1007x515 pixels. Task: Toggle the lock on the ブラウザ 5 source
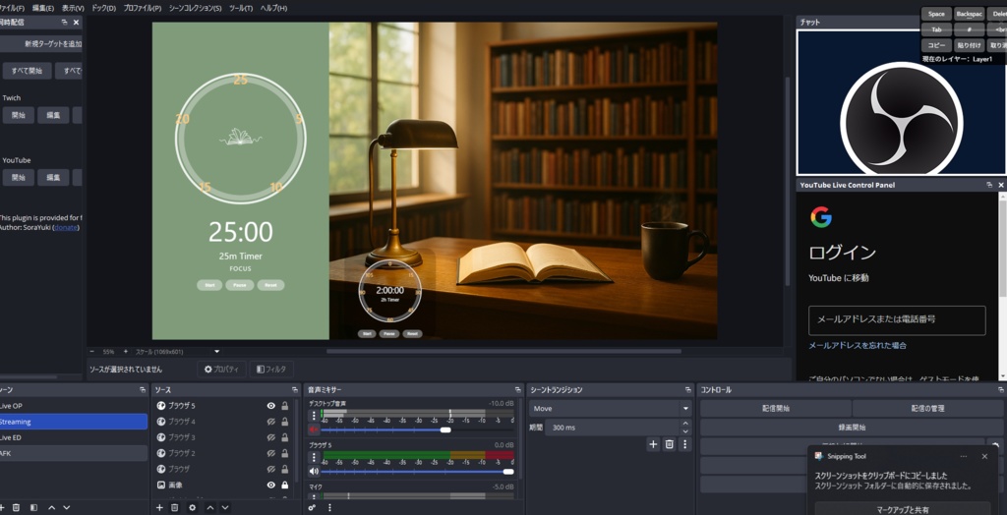[x=284, y=406]
